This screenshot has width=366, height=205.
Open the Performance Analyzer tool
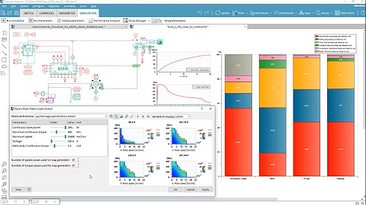[101, 20]
